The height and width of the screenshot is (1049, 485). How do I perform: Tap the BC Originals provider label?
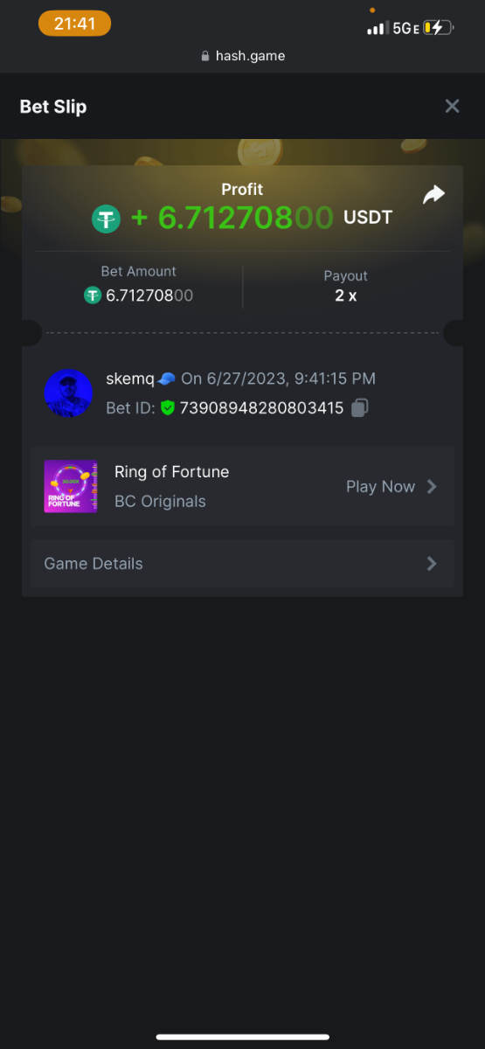click(x=160, y=501)
